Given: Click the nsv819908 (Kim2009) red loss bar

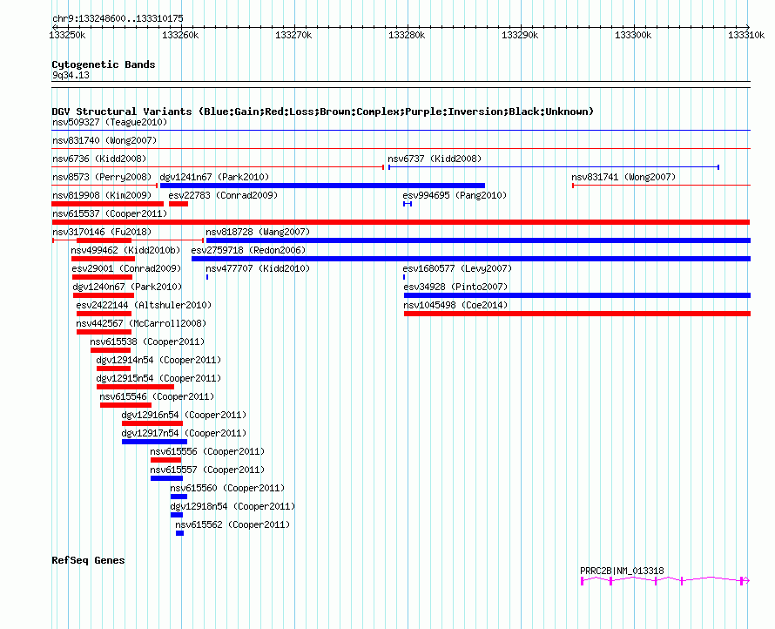Looking at the screenshot, I should [x=107, y=204].
